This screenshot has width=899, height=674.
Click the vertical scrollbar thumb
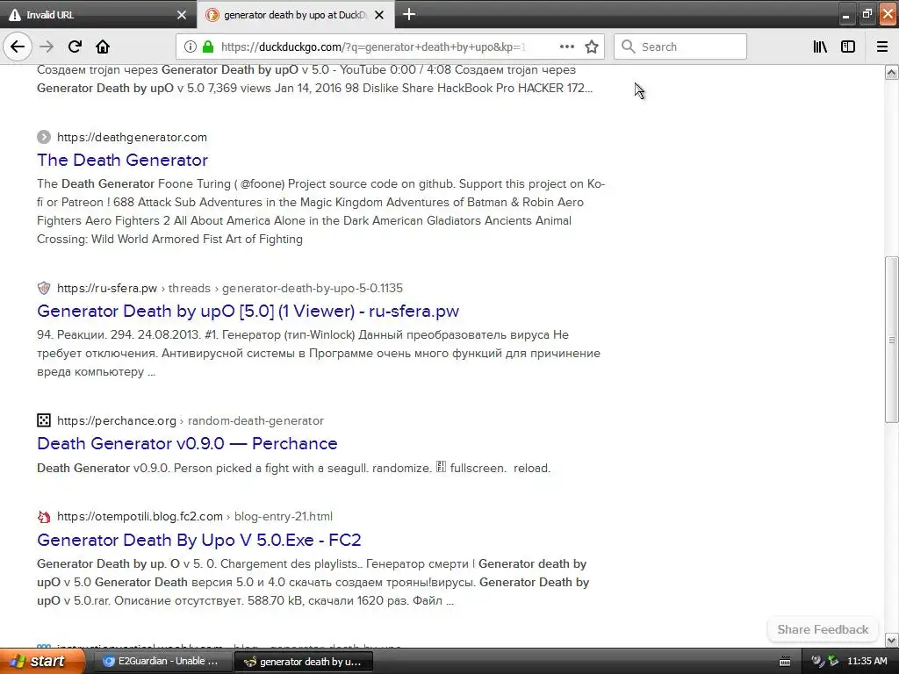pyautogui.click(x=891, y=340)
